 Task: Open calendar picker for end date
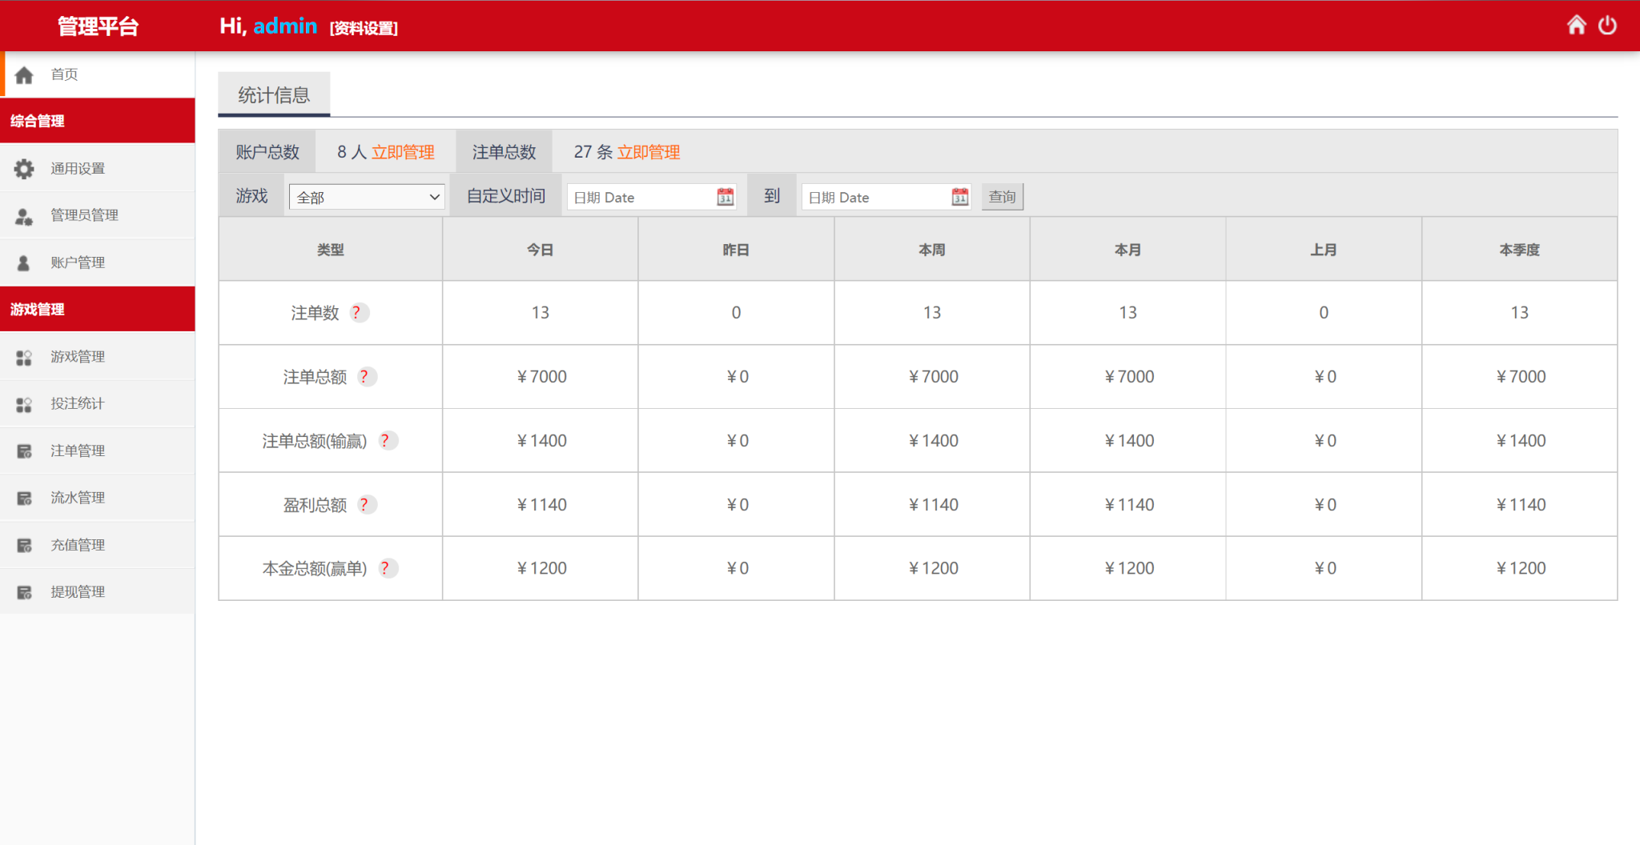(x=959, y=197)
